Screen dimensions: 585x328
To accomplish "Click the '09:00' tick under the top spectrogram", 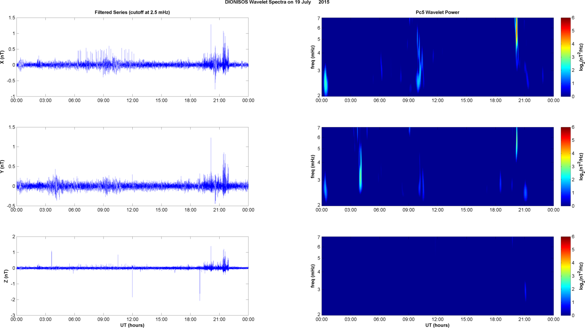I will tap(408, 101).
